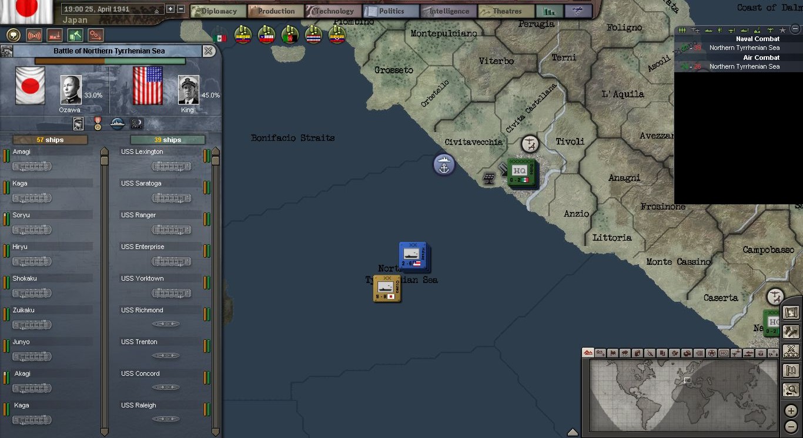Viewport: 803px width, 438px height.
Task: Toggle the star filter in the outliner
Action: [782, 30]
